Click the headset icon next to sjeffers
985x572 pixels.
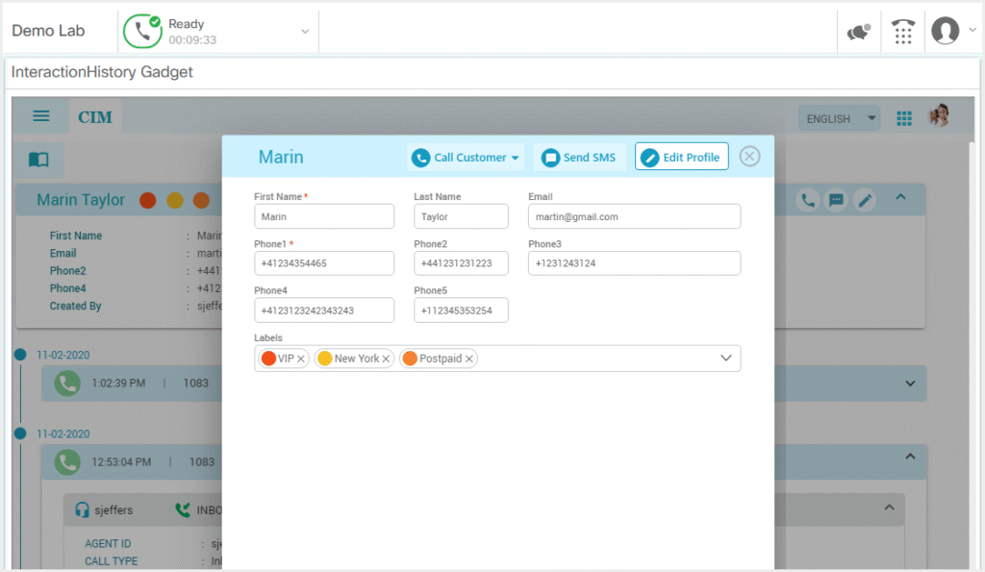click(x=82, y=510)
